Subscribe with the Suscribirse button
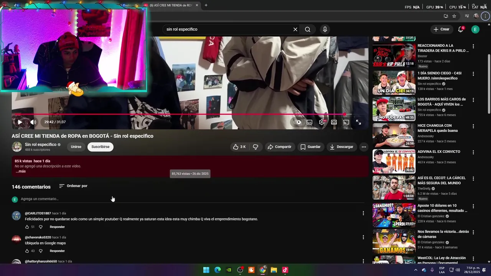 (x=101, y=147)
